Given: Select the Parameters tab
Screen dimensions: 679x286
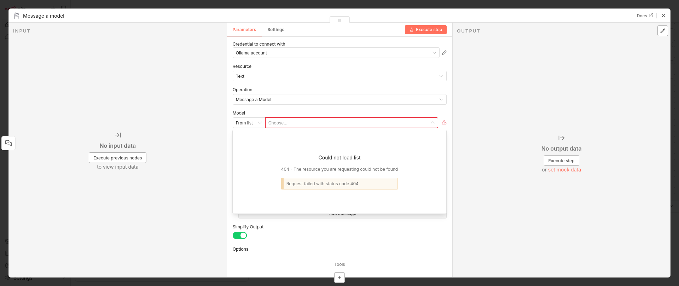Looking at the screenshot, I should point(244,30).
